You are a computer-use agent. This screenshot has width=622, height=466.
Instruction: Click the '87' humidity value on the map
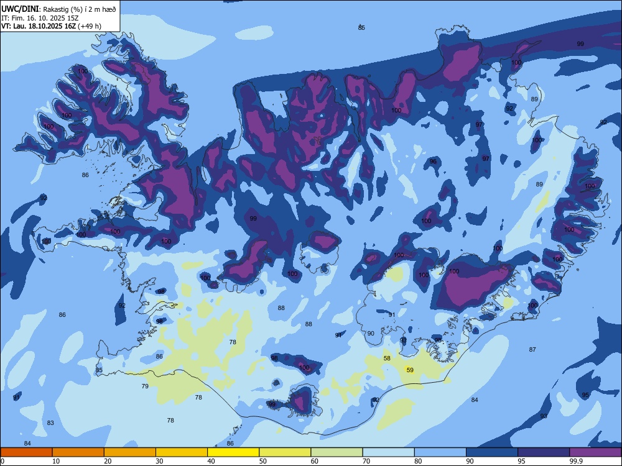532,349
